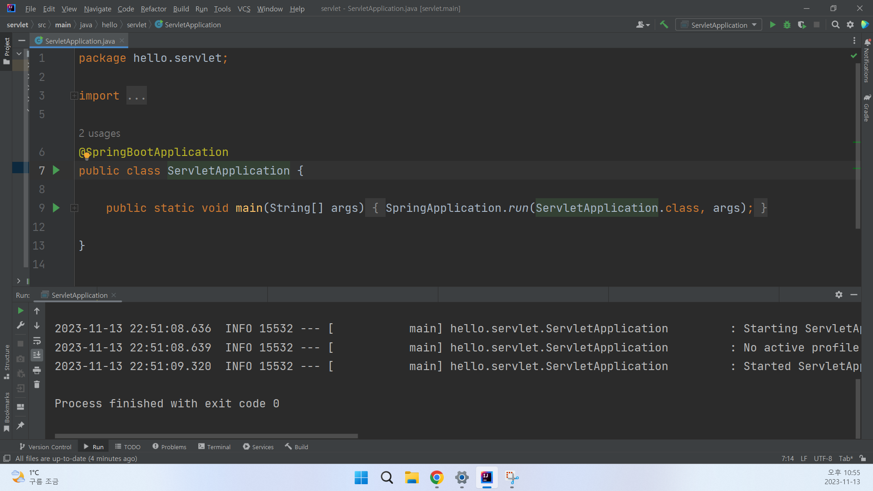Navigate up the stack trace arrow
This screenshot has width=873, height=491.
[37, 311]
